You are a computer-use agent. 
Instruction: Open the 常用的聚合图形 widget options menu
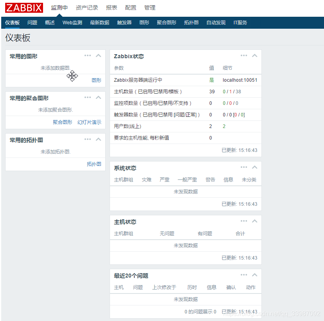point(88,97)
